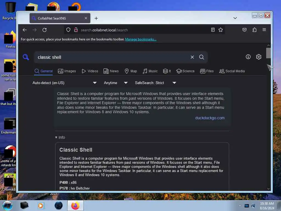
Task: Open the SafeSearch: Strict dropdown
Action: (x=155, y=83)
